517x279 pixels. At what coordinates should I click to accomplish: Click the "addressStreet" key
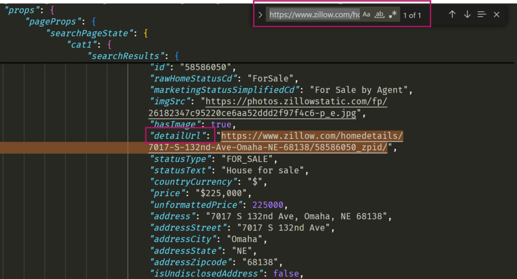click(188, 228)
